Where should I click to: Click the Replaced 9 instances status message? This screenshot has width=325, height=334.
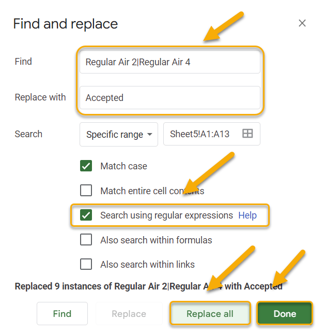point(148,286)
